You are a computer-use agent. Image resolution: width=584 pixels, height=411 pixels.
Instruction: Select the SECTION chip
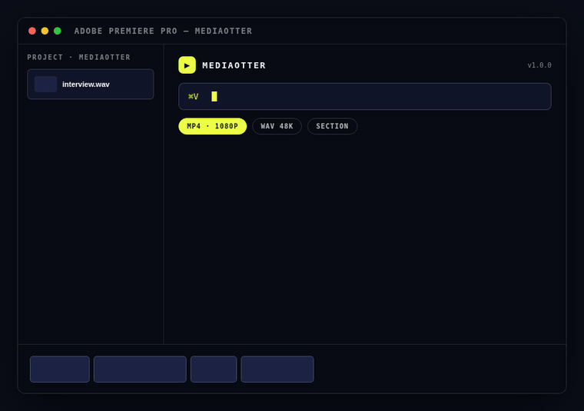[x=332, y=126]
